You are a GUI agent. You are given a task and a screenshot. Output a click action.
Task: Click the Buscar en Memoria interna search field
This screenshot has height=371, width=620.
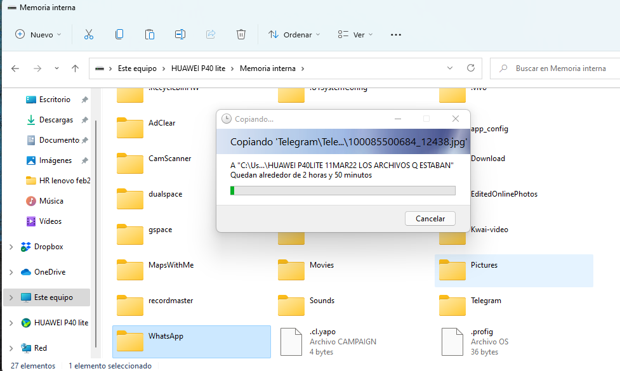click(x=555, y=68)
